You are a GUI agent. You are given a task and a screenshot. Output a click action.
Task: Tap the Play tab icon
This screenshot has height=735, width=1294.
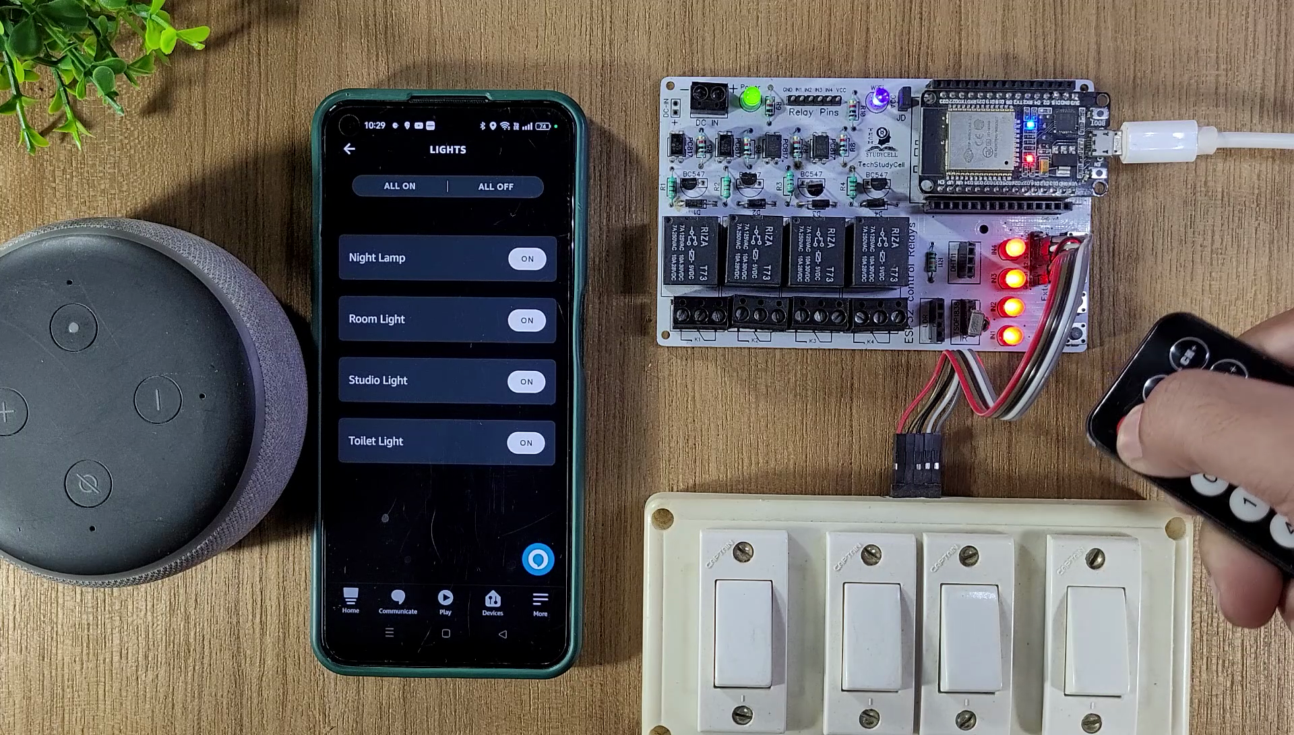tap(444, 597)
